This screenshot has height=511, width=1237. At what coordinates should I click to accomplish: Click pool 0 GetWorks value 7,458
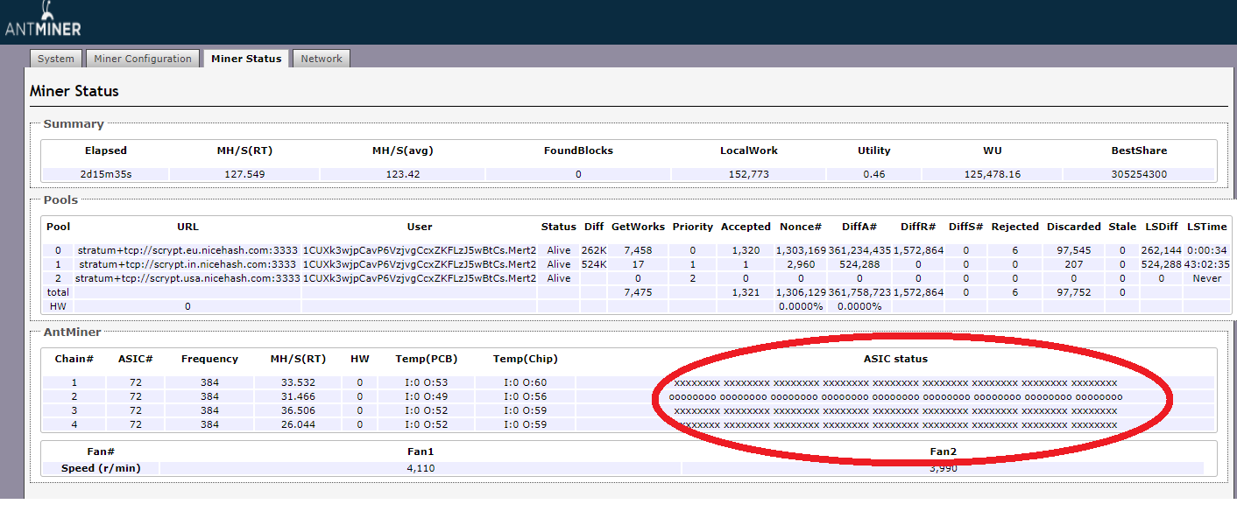pyautogui.click(x=638, y=250)
